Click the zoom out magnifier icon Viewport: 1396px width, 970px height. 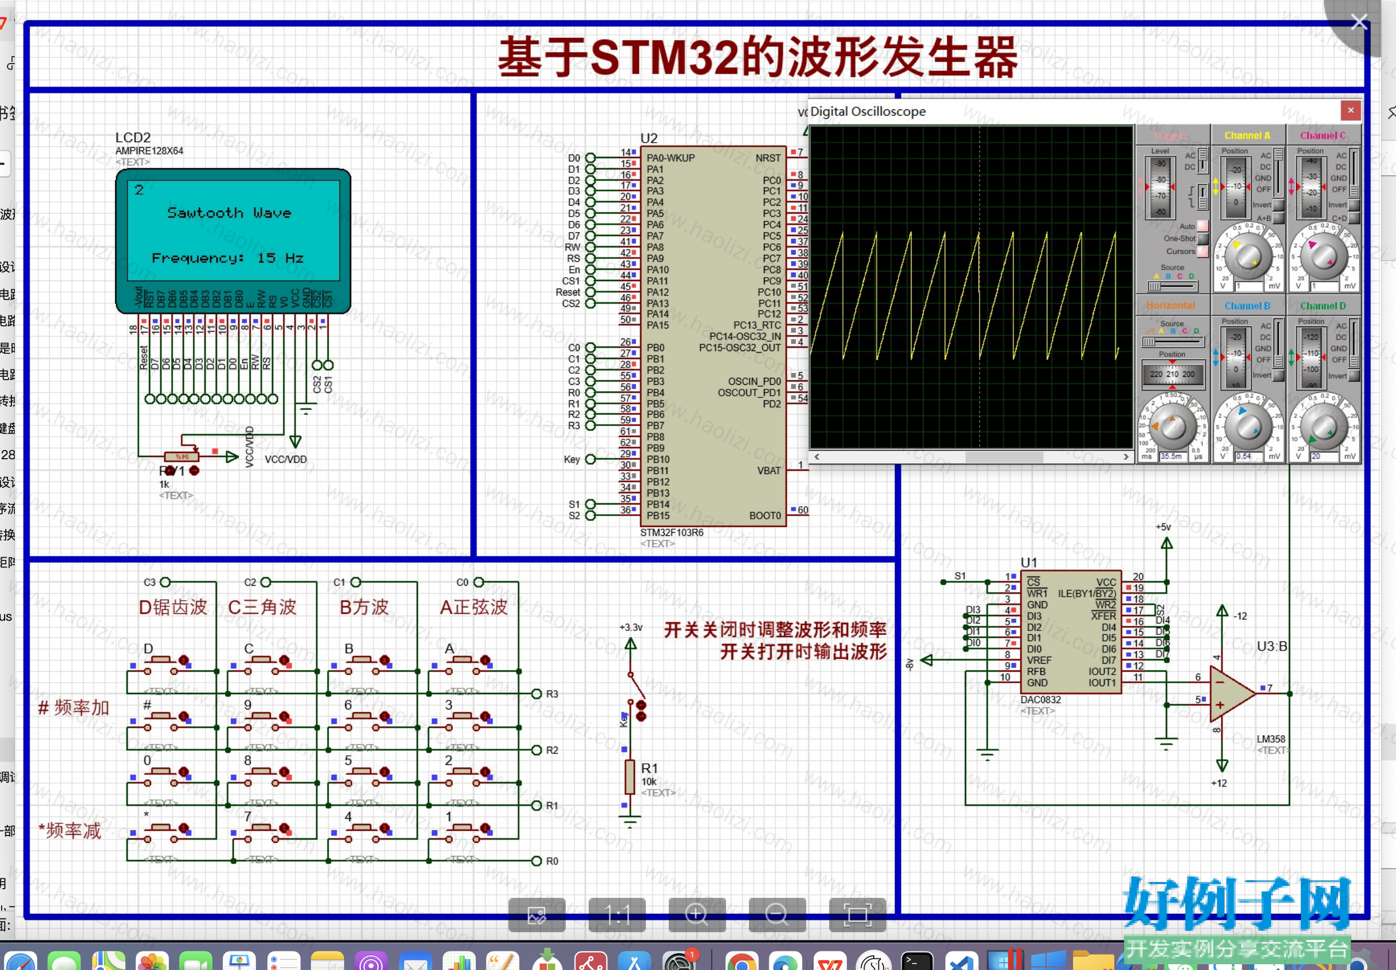click(x=776, y=913)
